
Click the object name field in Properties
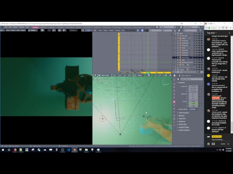coord(192,79)
